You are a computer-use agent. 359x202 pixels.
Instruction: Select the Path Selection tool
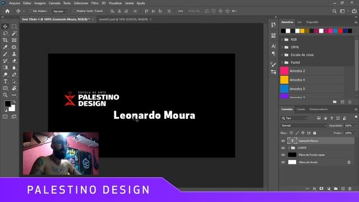[14, 81]
